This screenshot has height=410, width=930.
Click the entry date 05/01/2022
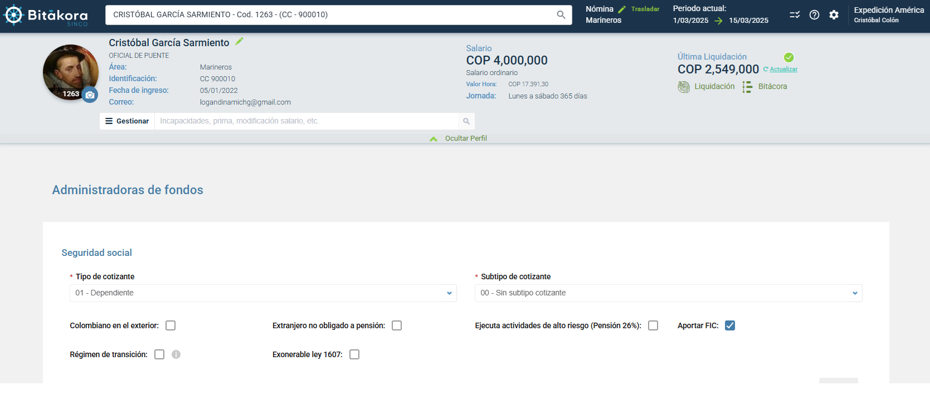click(218, 91)
